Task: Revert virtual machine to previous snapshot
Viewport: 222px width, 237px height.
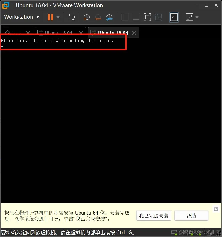Action: pyautogui.click(x=98, y=17)
